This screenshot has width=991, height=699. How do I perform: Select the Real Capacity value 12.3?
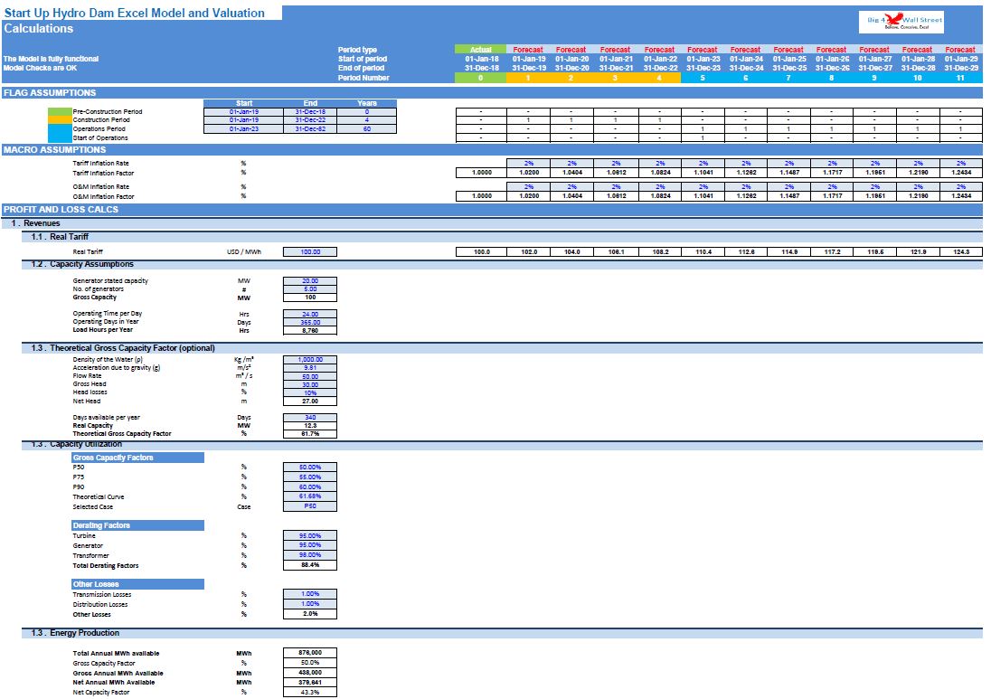tap(309, 425)
